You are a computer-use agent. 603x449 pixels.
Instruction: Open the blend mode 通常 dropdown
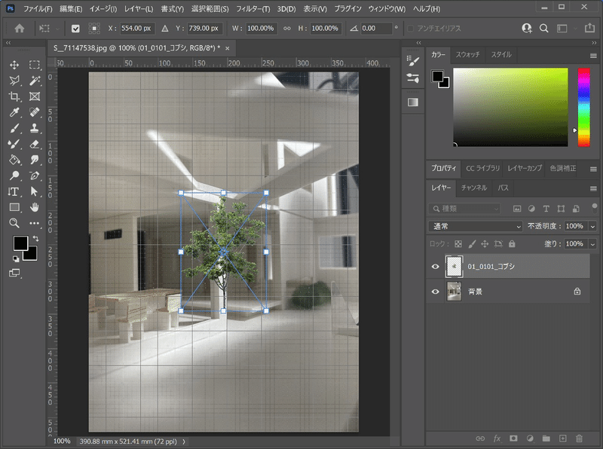click(x=476, y=227)
